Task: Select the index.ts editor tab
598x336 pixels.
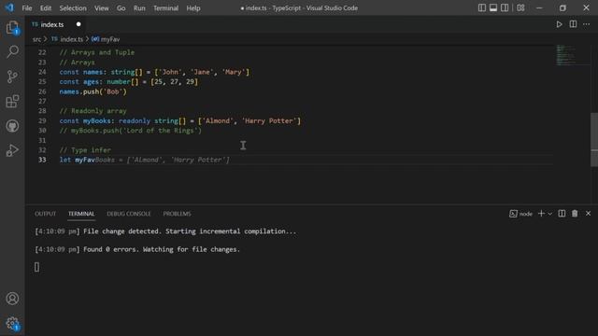Action: click(x=56, y=24)
